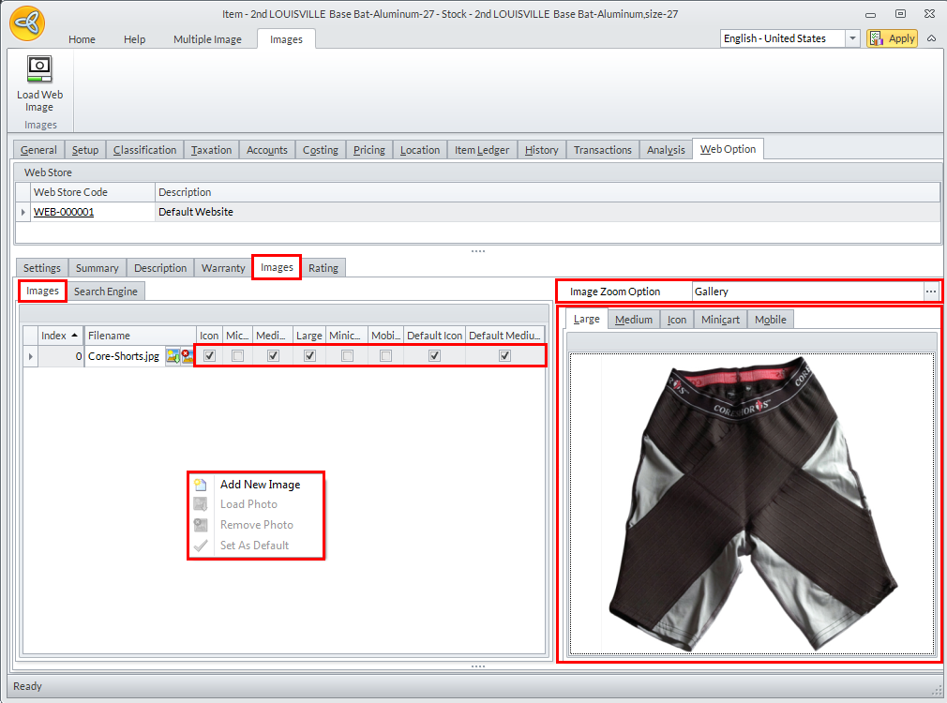Select the Core-Shorts.jpg row indicator arrow
Image resolution: width=947 pixels, height=703 pixels.
31,356
